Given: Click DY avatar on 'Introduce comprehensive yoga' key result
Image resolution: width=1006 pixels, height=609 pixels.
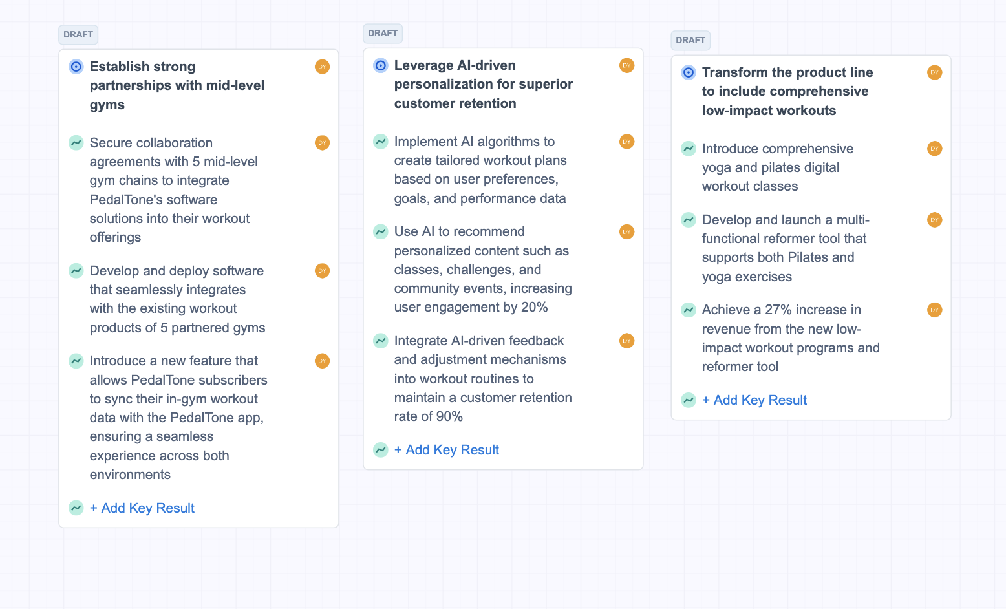Looking at the screenshot, I should (x=934, y=149).
